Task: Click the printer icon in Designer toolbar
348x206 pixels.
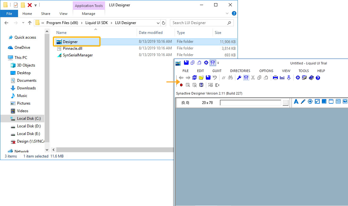Action: [x=275, y=78]
